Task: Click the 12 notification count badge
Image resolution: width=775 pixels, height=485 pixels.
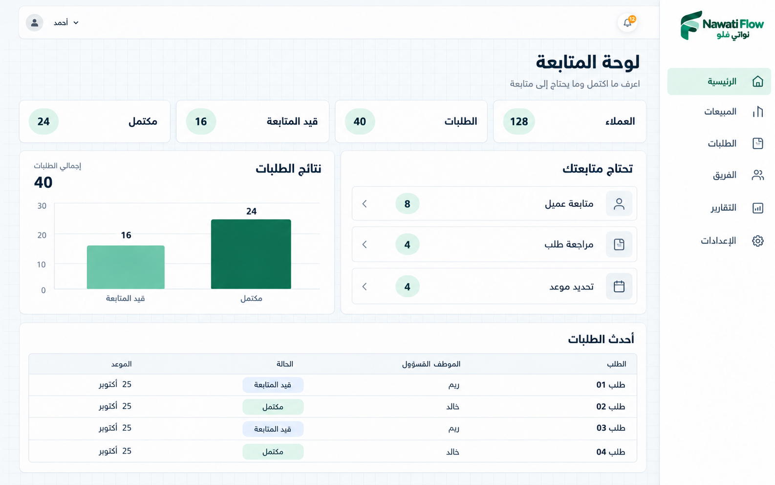Action: coord(632,19)
